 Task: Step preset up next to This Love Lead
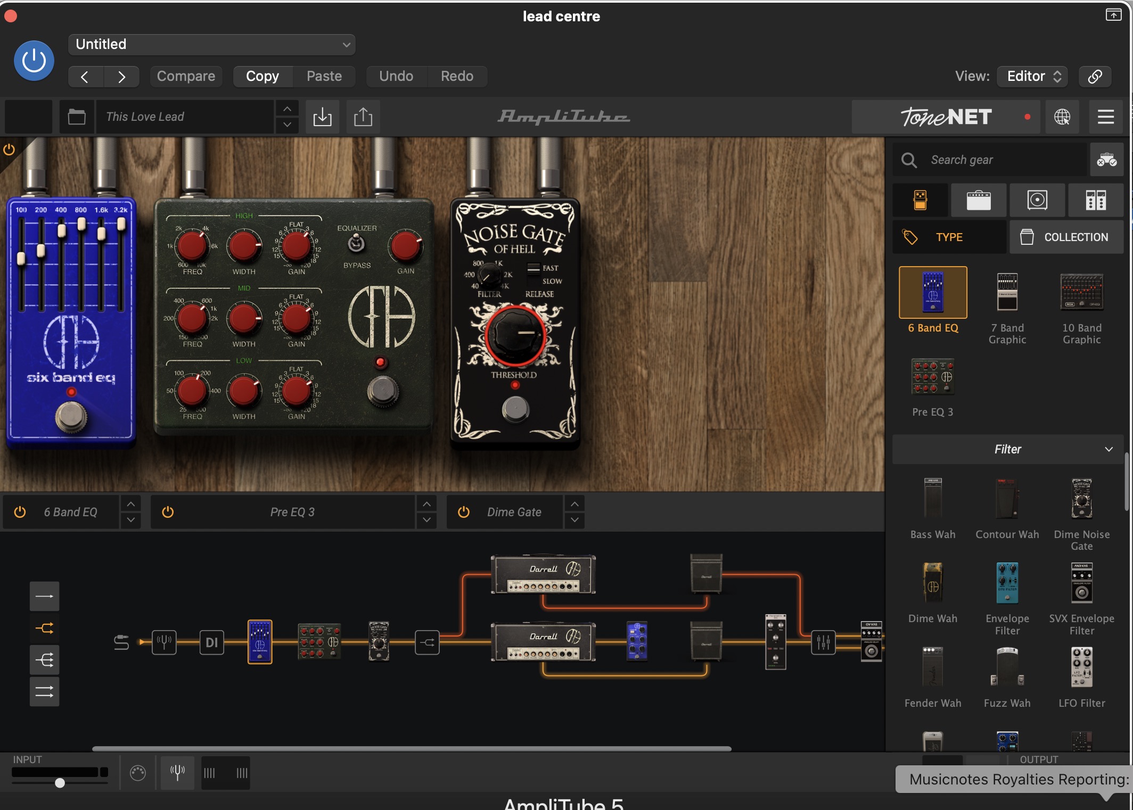pos(288,109)
